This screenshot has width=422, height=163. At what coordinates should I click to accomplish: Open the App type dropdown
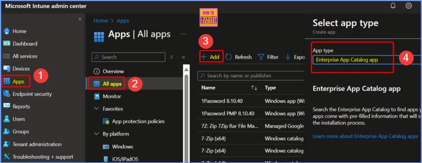coord(367,60)
